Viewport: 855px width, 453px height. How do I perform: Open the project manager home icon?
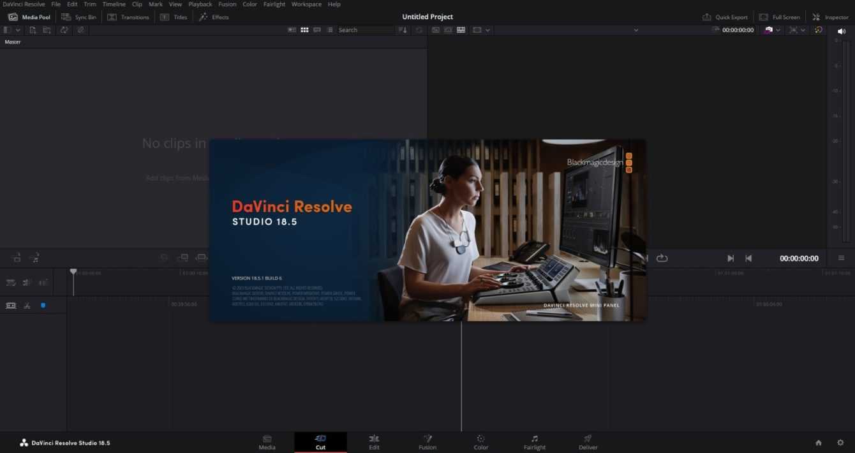[818, 442]
